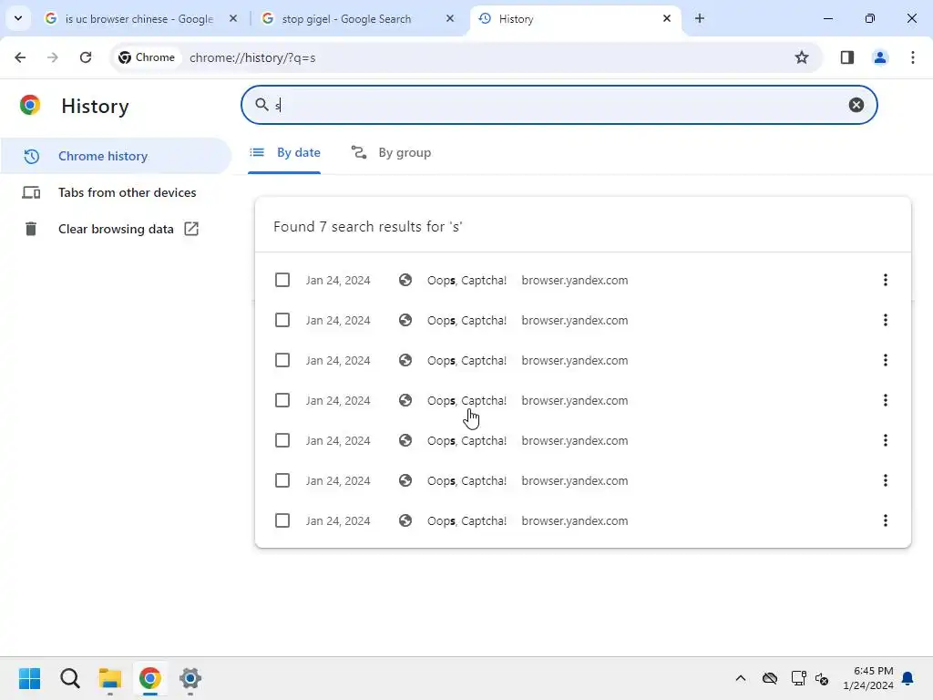
Task: Click into the history search field
Action: coord(559,105)
